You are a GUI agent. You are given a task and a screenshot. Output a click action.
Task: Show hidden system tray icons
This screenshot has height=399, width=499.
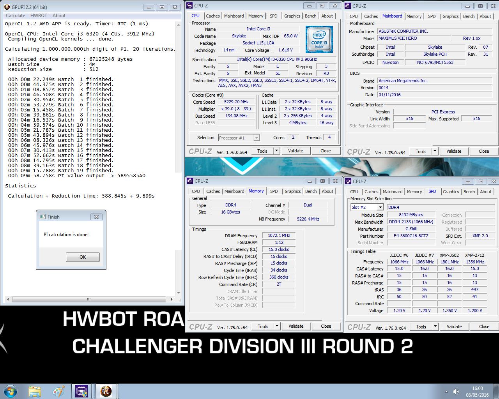[x=446, y=392]
